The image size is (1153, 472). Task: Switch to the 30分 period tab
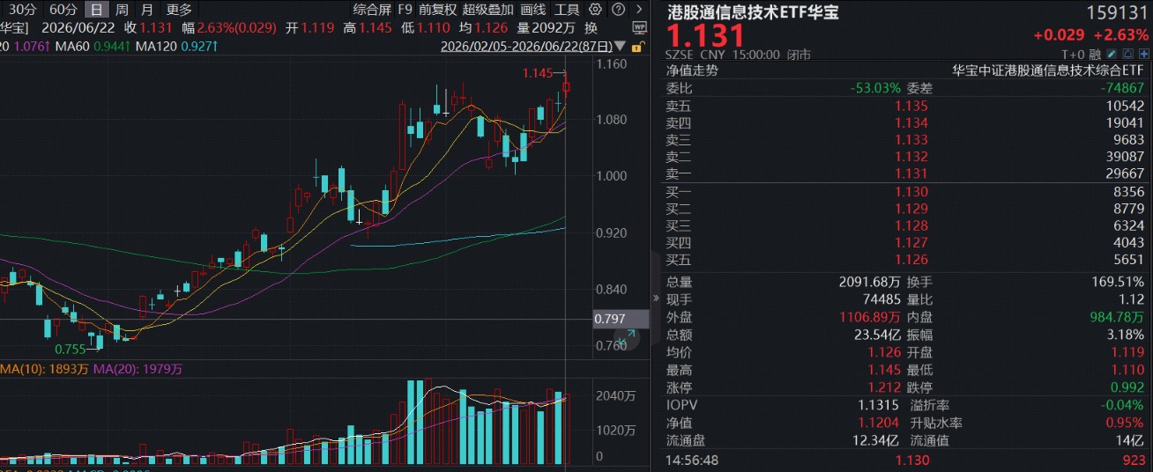click(23, 10)
